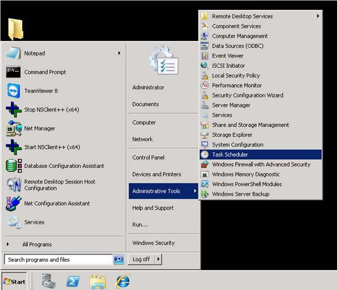This screenshot has height=290, width=337.
Task: Open Windows Security
Action: [154, 243]
